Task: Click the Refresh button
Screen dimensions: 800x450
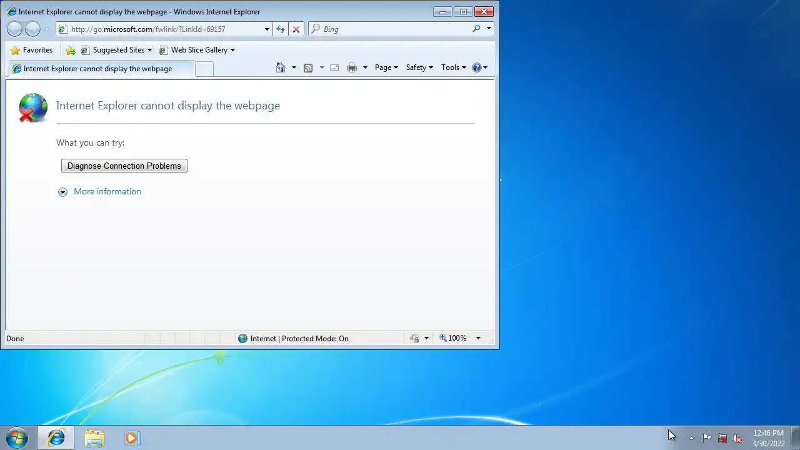Action: [x=281, y=29]
